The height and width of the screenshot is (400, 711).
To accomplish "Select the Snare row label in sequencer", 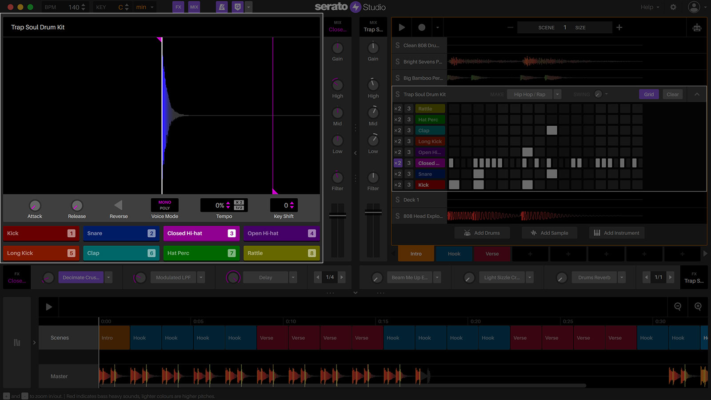I will tap(430, 174).
